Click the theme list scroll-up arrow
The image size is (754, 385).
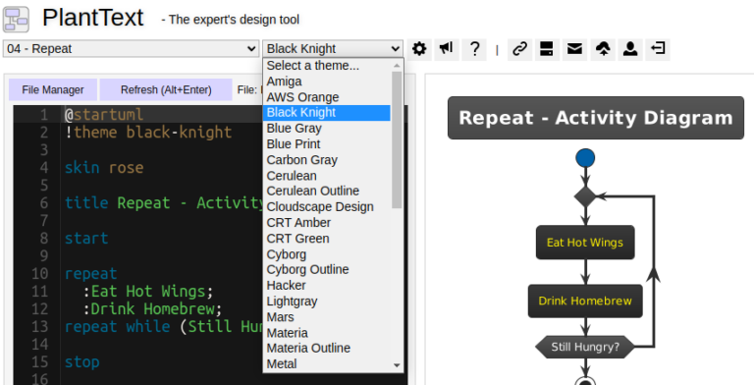pos(397,65)
